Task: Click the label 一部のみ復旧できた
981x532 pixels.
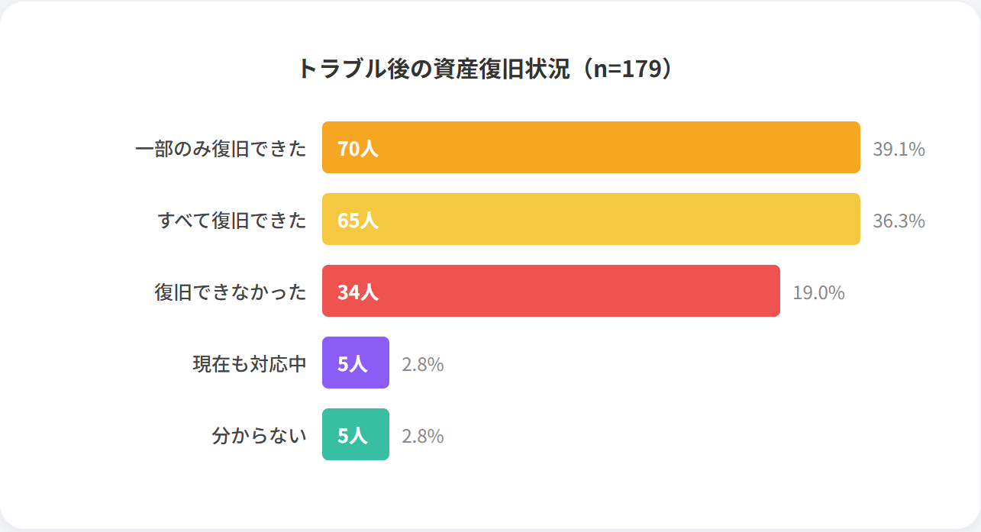Action: click(x=221, y=148)
